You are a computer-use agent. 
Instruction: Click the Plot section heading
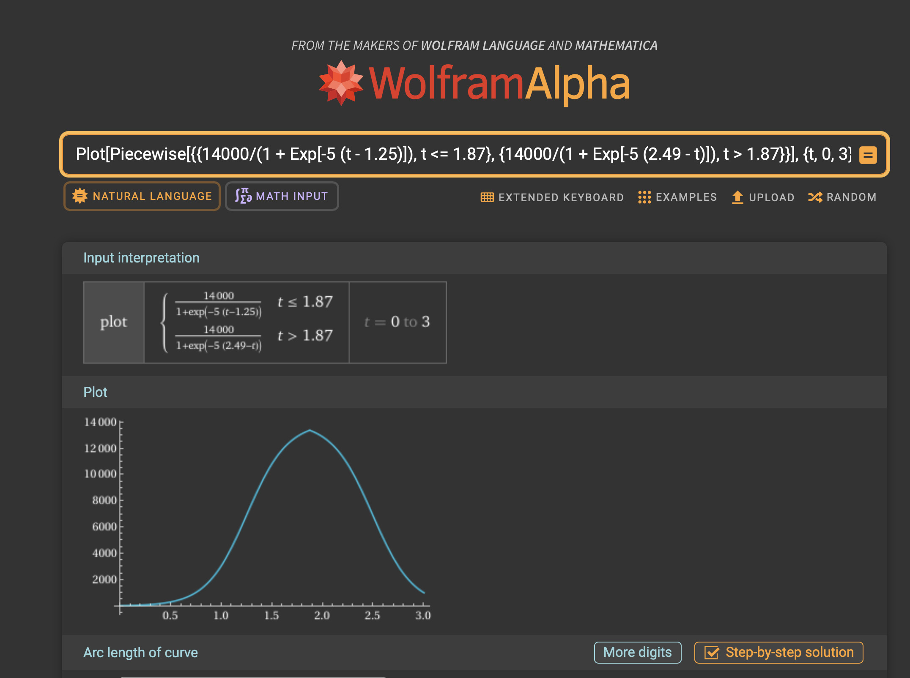coord(95,392)
